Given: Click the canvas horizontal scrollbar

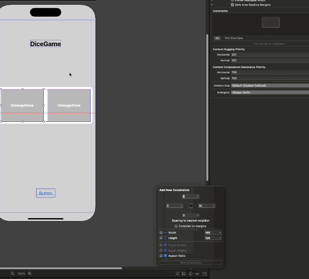Looking at the screenshot, I should [x=61, y=268].
